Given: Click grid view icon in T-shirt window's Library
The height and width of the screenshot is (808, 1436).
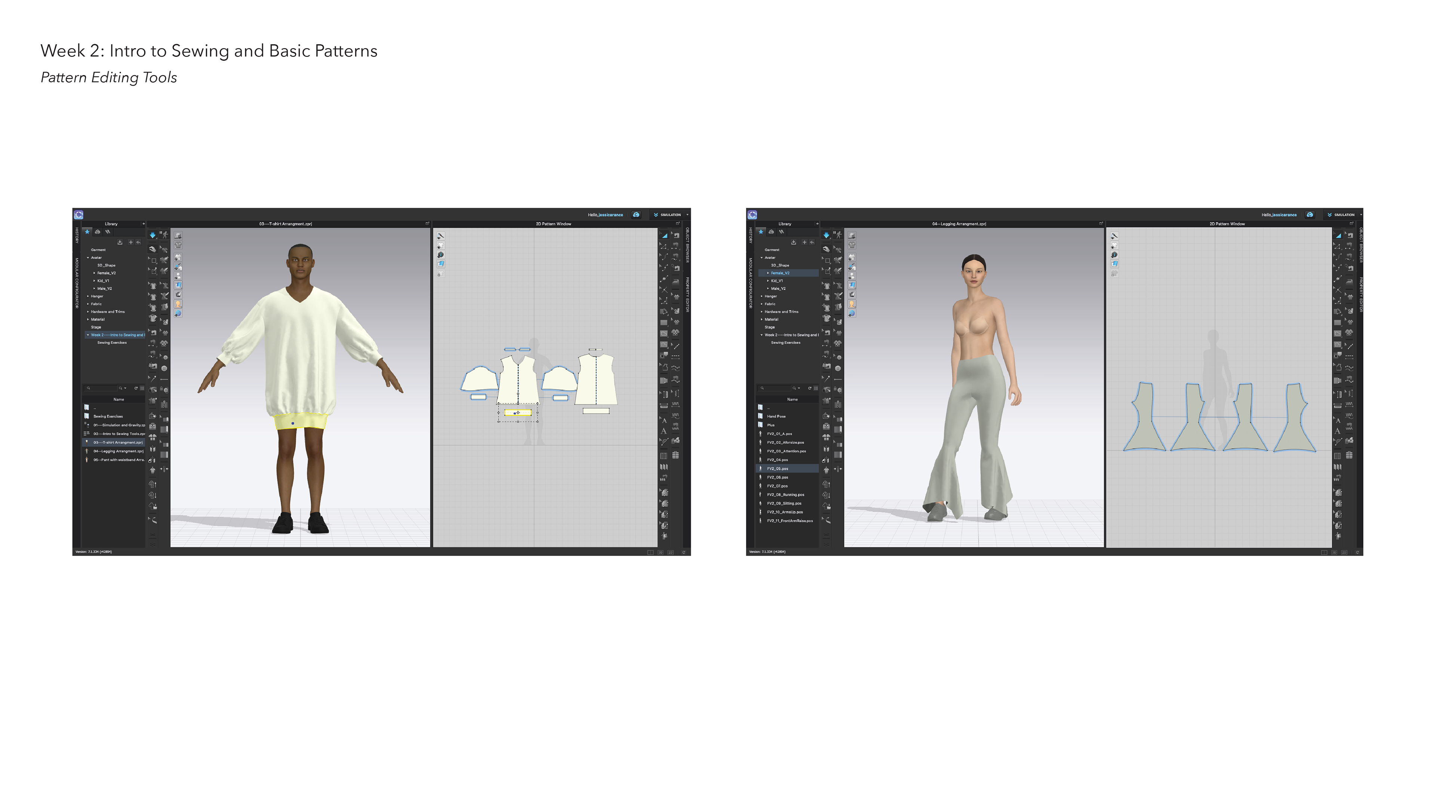Looking at the screenshot, I should point(142,388).
